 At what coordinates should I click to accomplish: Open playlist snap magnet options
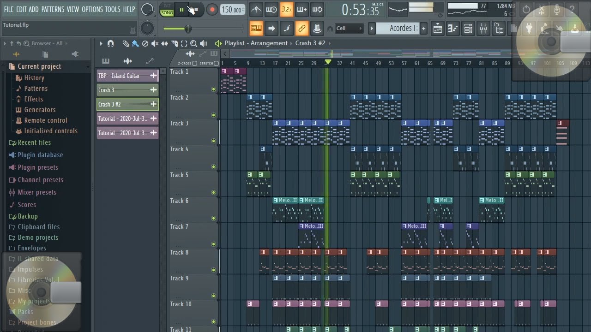coord(110,43)
